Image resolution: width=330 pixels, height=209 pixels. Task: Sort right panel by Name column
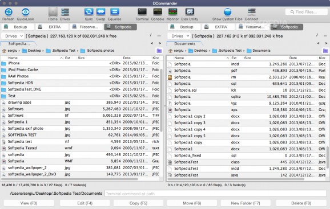pos(201,58)
